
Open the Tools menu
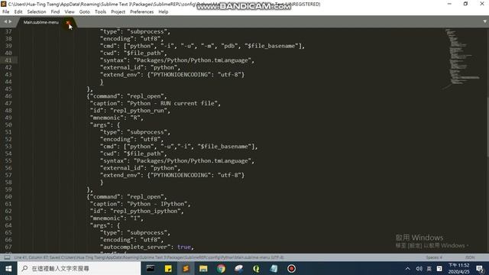[x=100, y=12]
